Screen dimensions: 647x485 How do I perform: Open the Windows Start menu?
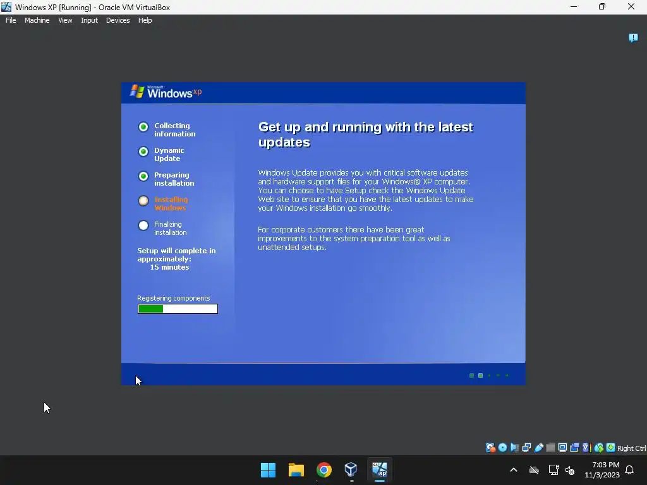[268, 470]
